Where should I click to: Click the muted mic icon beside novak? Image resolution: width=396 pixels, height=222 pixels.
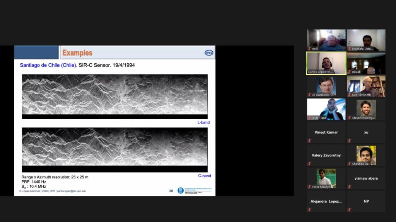click(x=349, y=72)
